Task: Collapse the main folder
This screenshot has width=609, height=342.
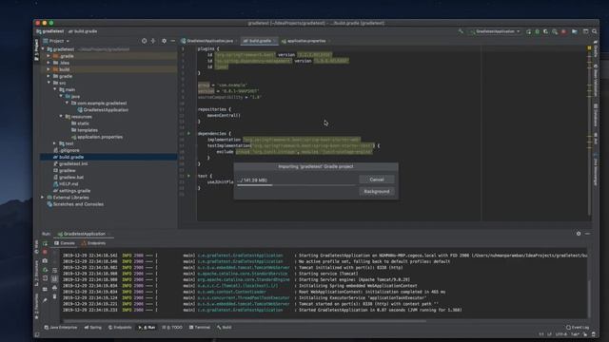Action: (x=55, y=89)
